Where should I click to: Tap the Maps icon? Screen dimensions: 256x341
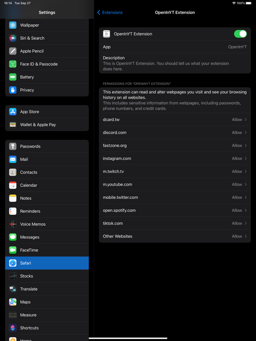(12, 302)
